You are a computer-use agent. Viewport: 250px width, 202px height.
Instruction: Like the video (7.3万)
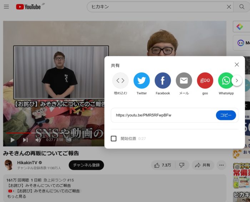(x=163, y=165)
